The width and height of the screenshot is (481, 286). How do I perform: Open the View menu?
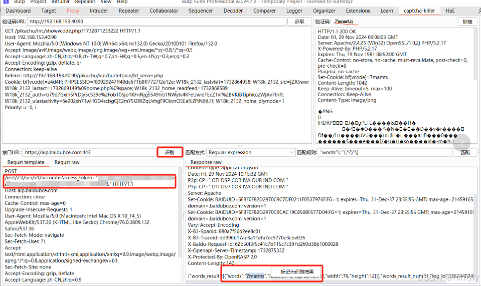(x=106, y=2)
